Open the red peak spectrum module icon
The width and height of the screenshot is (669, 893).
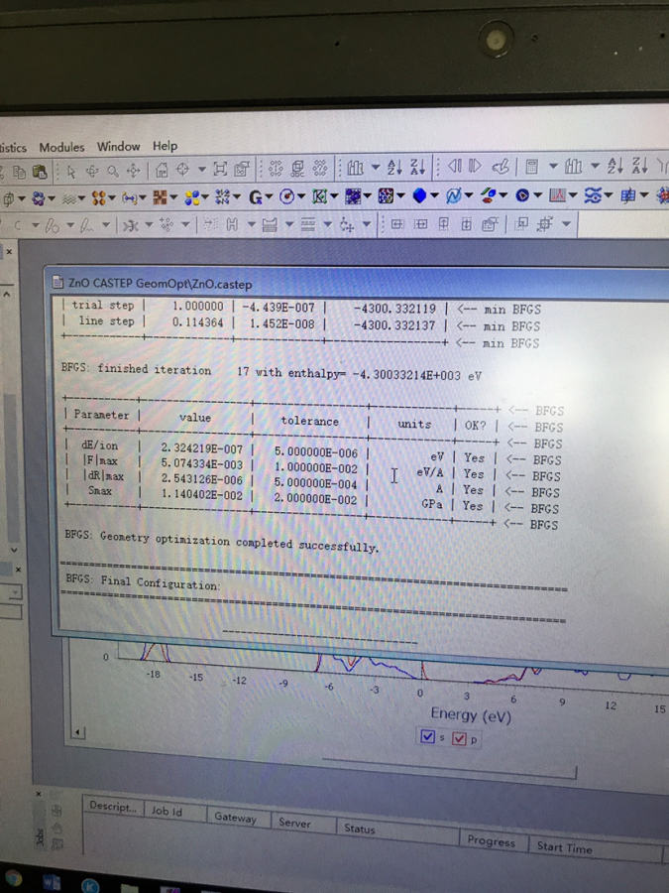(557, 195)
